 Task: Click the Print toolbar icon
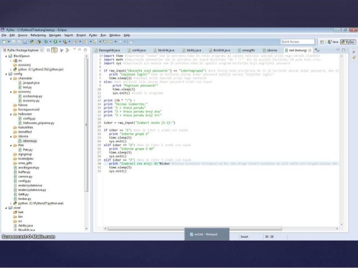(25, 41)
